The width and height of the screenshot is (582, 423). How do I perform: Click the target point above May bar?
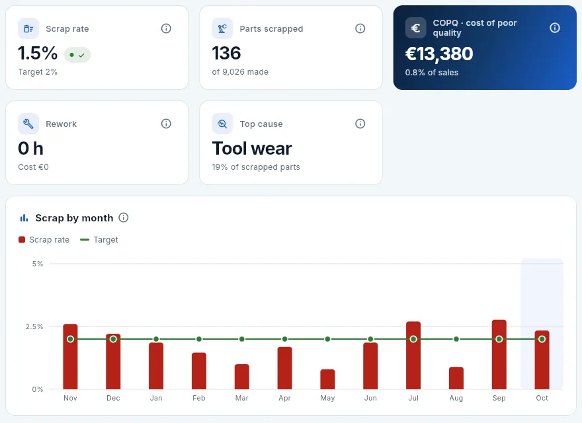coord(327,339)
